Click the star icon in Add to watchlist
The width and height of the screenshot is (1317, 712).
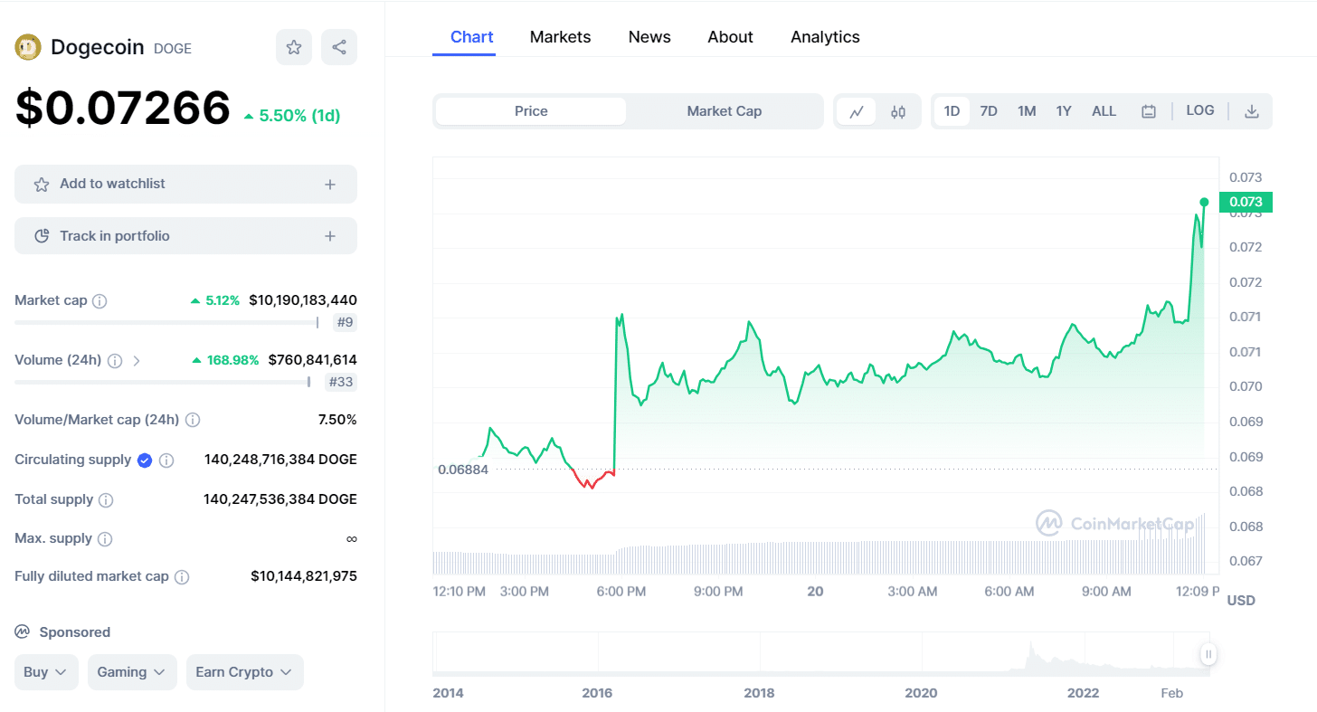click(42, 184)
